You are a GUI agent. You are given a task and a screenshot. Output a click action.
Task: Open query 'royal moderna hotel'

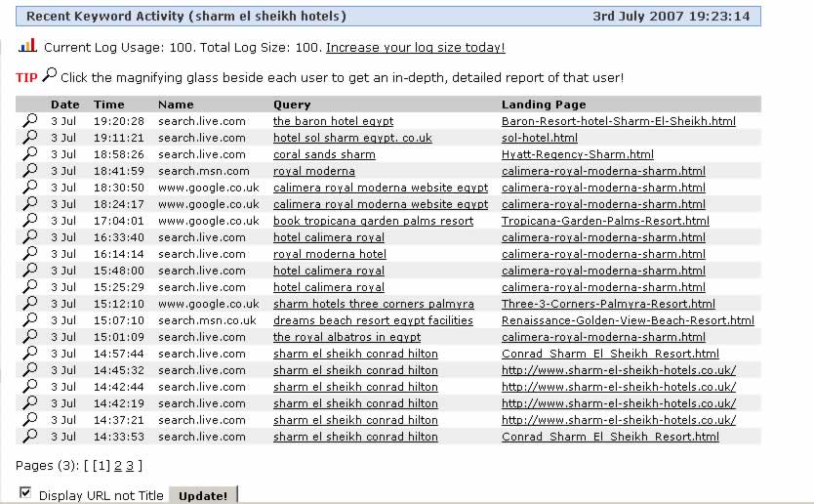click(330, 254)
